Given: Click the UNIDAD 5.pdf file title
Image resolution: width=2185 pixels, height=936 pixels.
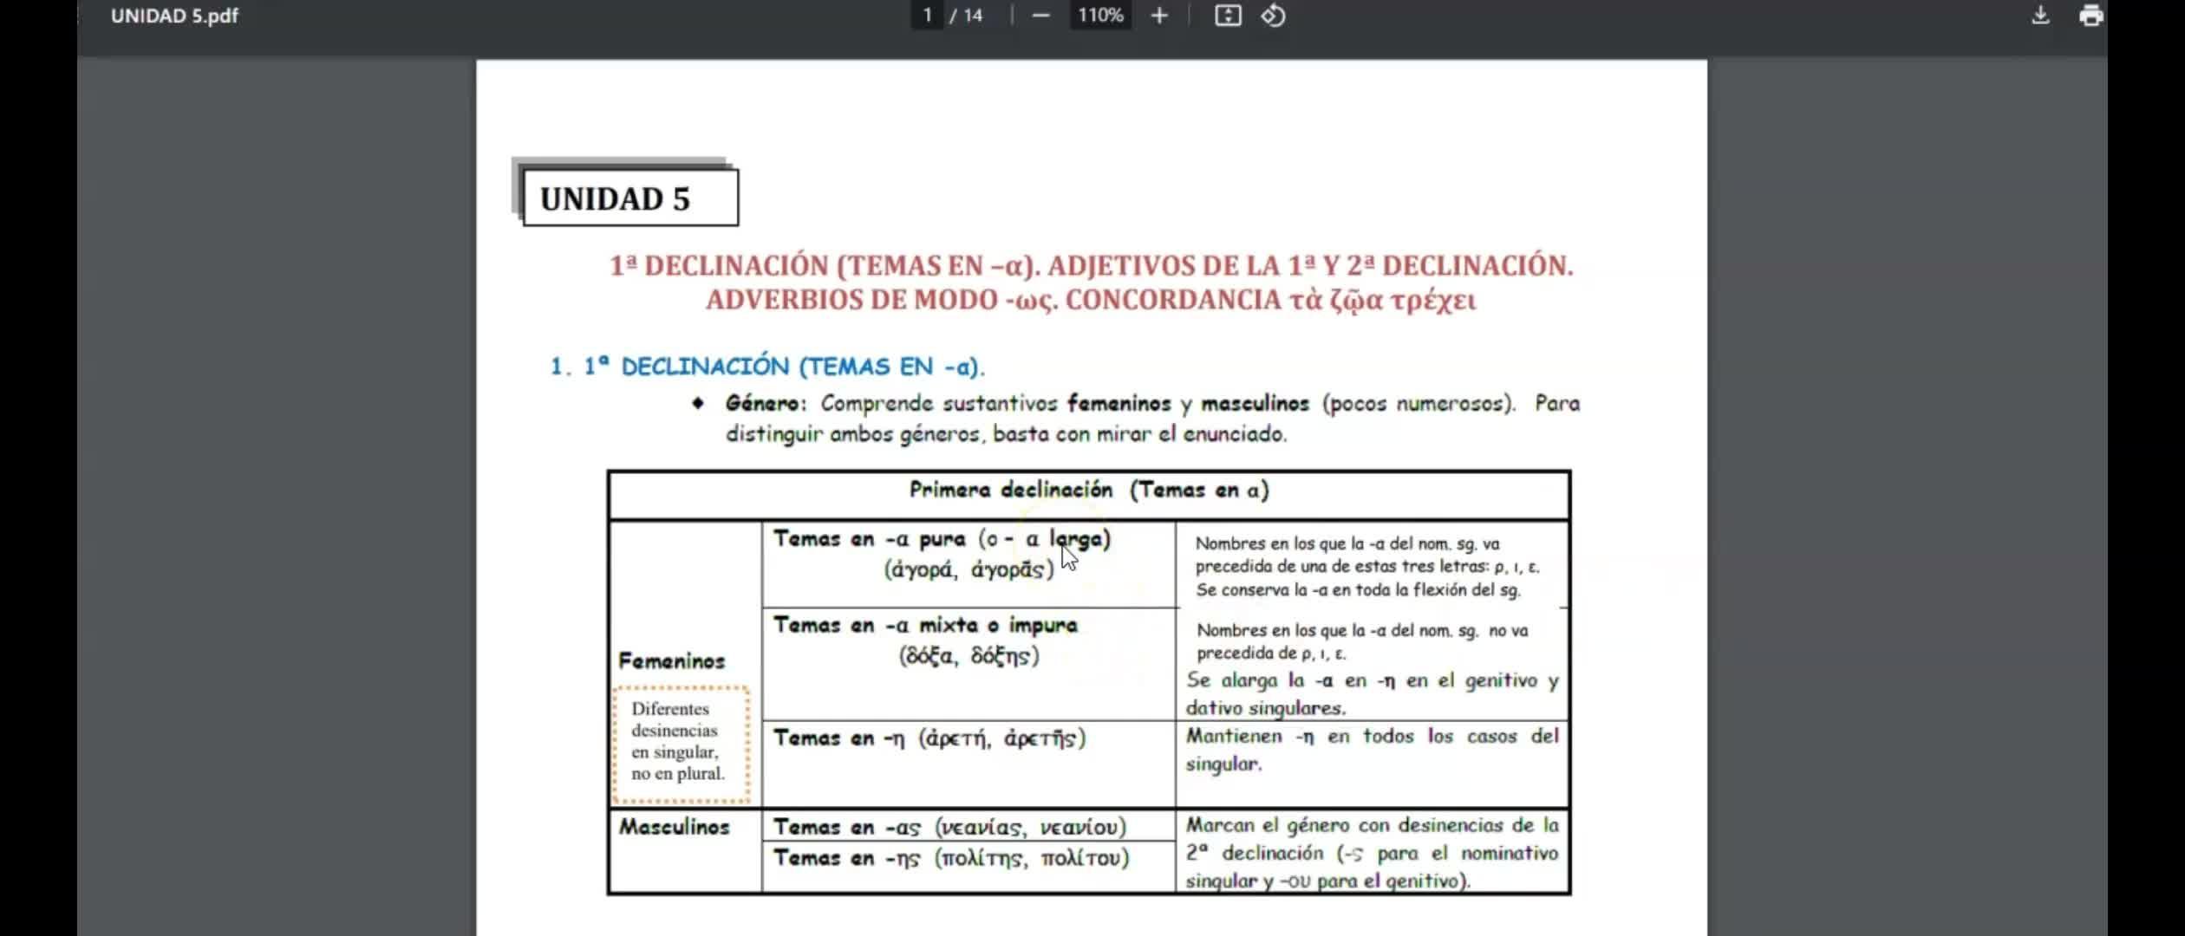Looking at the screenshot, I should 174,16.
